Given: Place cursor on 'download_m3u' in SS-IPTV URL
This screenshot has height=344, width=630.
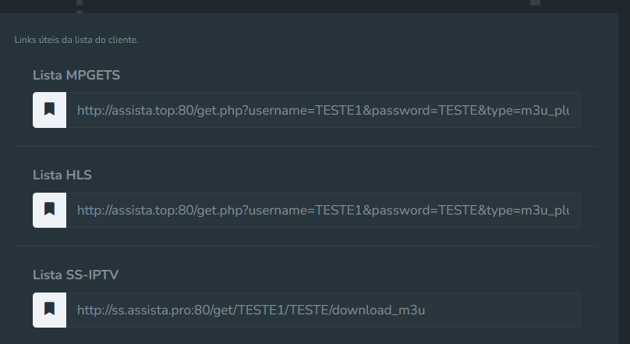Looking at the screenshot, I should click(x=378, y=310).
